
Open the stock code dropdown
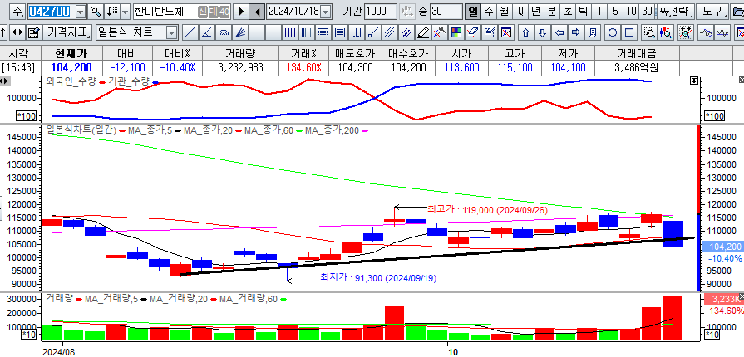[80, 12]
